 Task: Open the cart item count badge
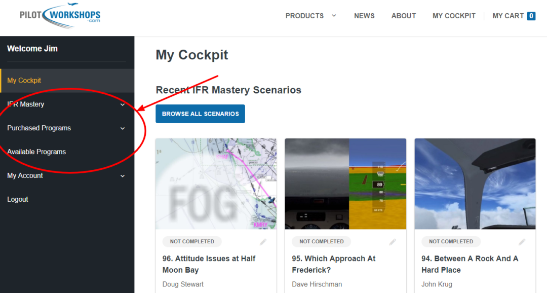click(x=531, y=16)
